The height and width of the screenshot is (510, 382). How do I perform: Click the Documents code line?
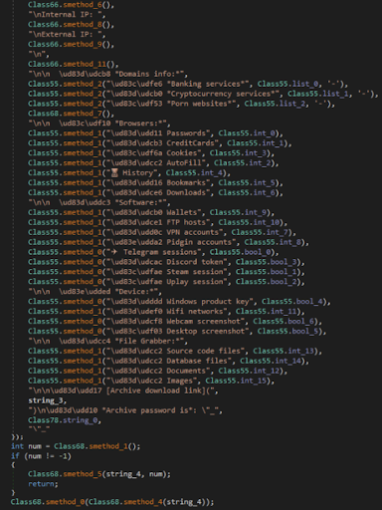tap(158, 371)
